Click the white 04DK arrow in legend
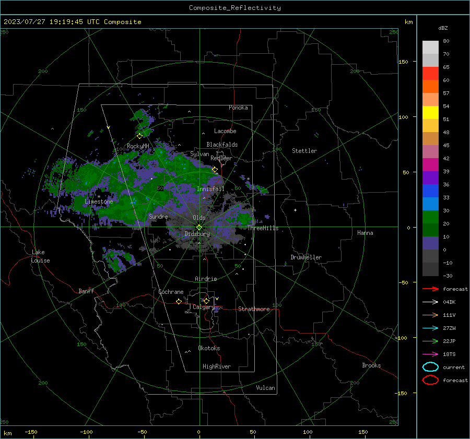Viewport: 470px width, 439px height. point(430,302)
